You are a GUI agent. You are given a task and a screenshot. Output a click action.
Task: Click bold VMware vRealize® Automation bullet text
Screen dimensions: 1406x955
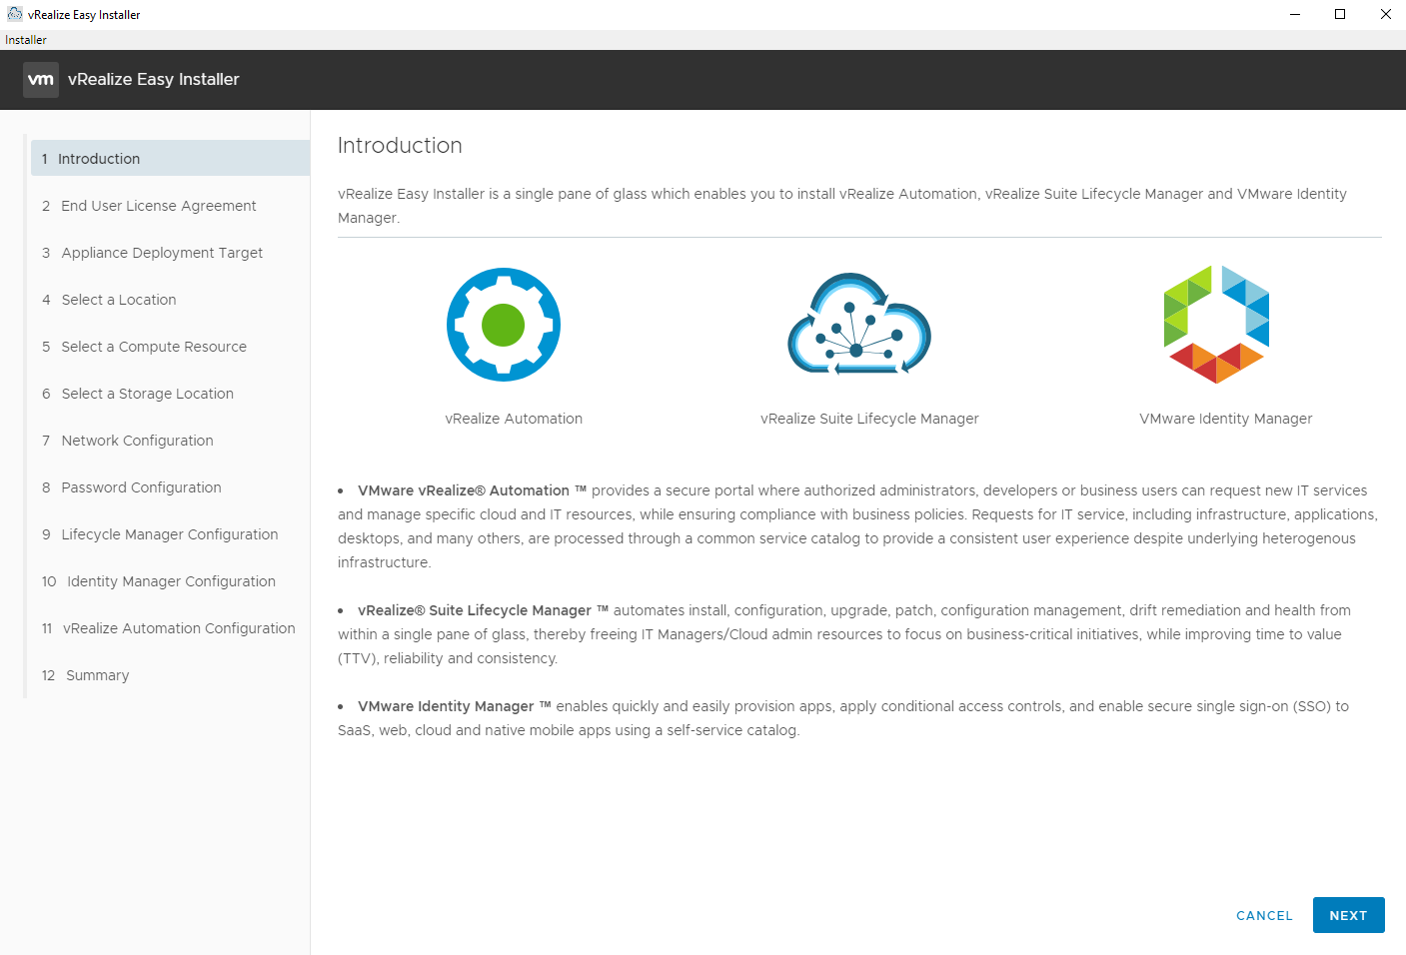tap(472, 490)
